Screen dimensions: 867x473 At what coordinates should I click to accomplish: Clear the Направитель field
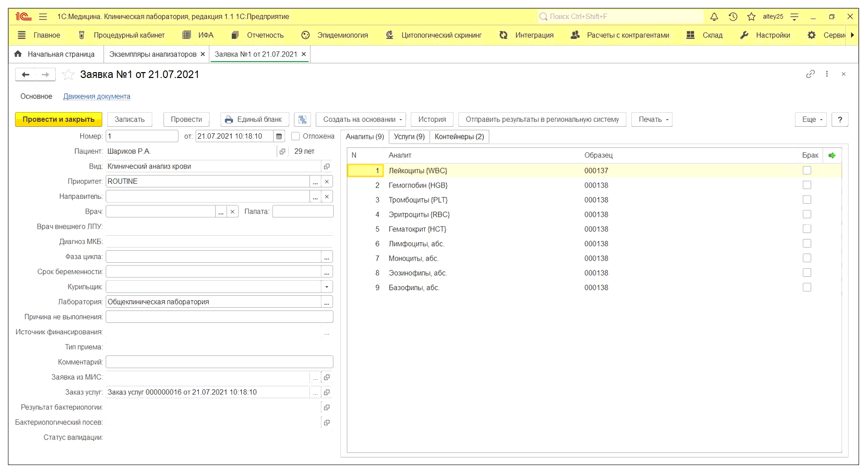click(x=327, y=197)
